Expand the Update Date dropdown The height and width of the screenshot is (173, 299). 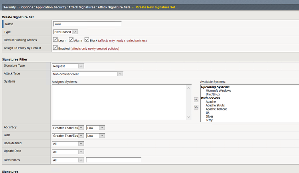pos(68,152)
